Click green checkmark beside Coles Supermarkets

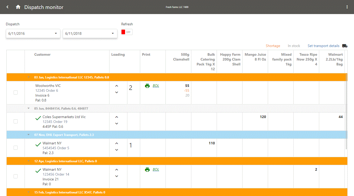coord(38,118)
